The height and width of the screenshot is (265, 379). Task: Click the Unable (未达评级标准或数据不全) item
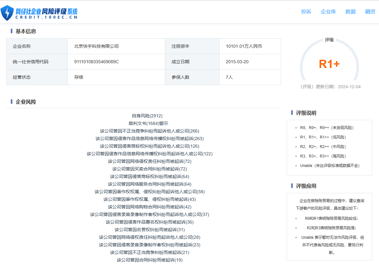coord(330,166)
